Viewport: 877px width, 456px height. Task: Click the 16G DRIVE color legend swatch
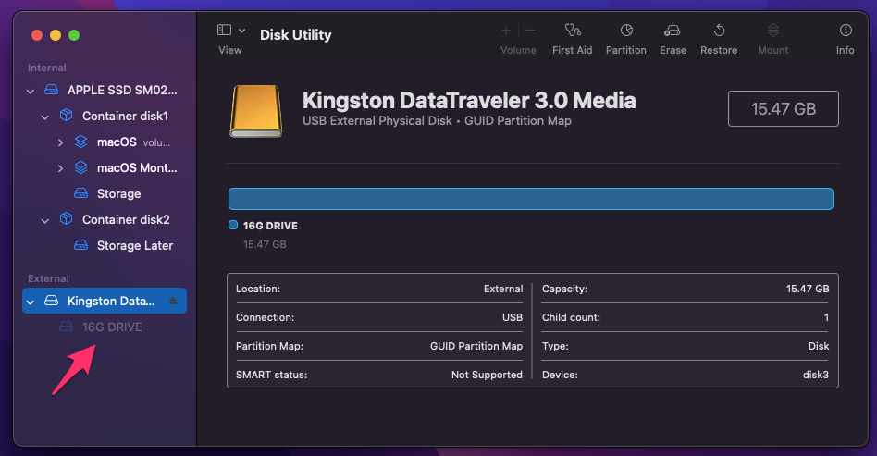(x=233, y=225)
